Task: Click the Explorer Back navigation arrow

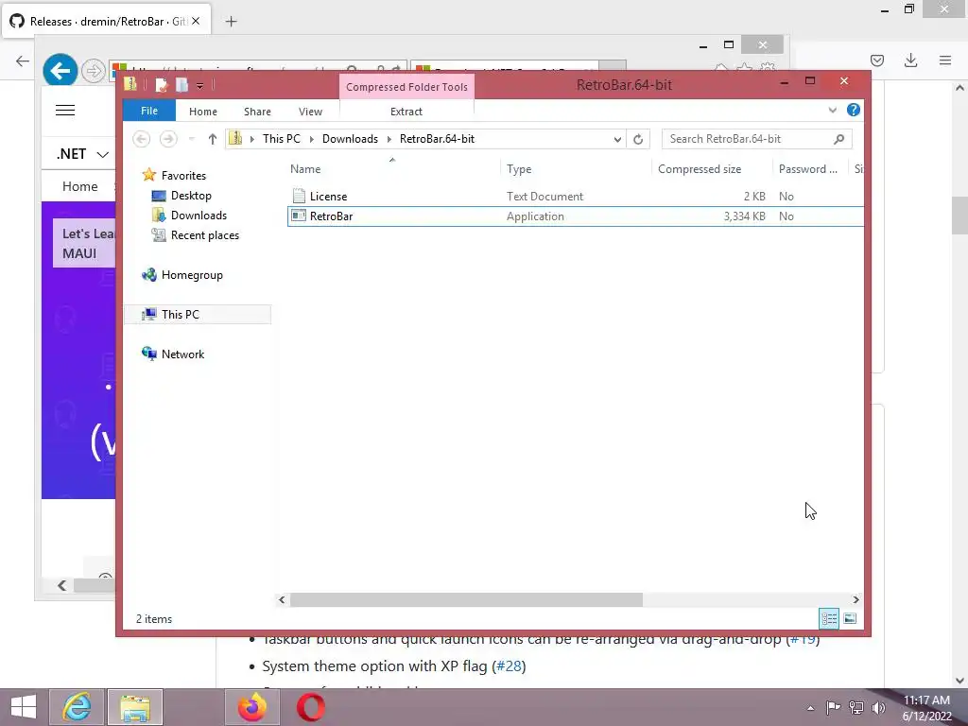Action: tap(142, 139)
